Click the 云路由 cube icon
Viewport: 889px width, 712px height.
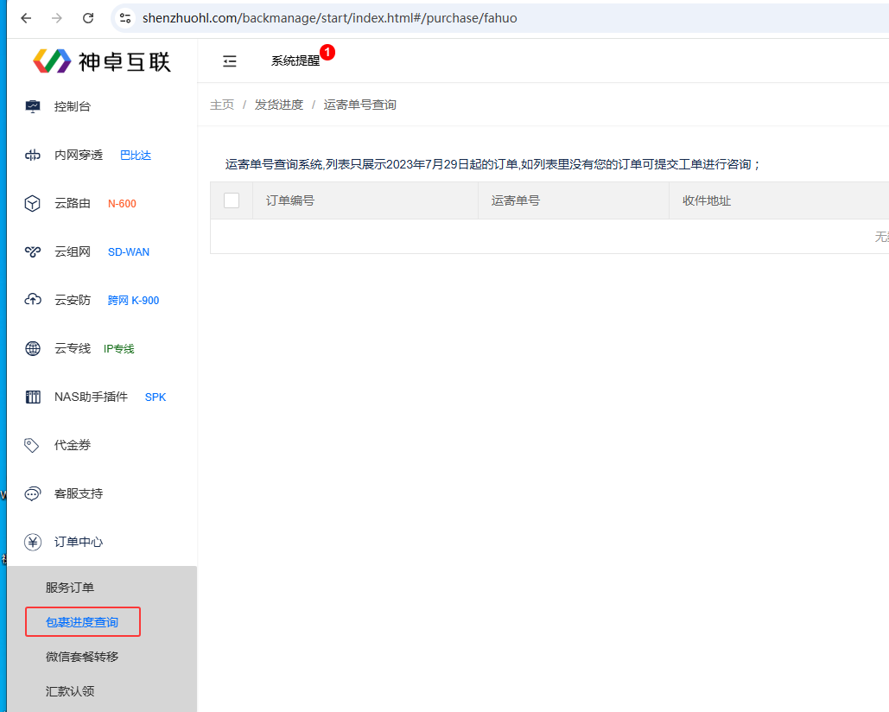(33, 204)
